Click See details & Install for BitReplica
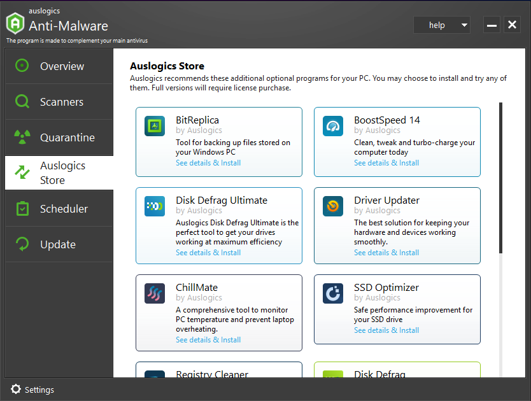The width and height of the screenshot is (531, 401). (x=208, y=163)
